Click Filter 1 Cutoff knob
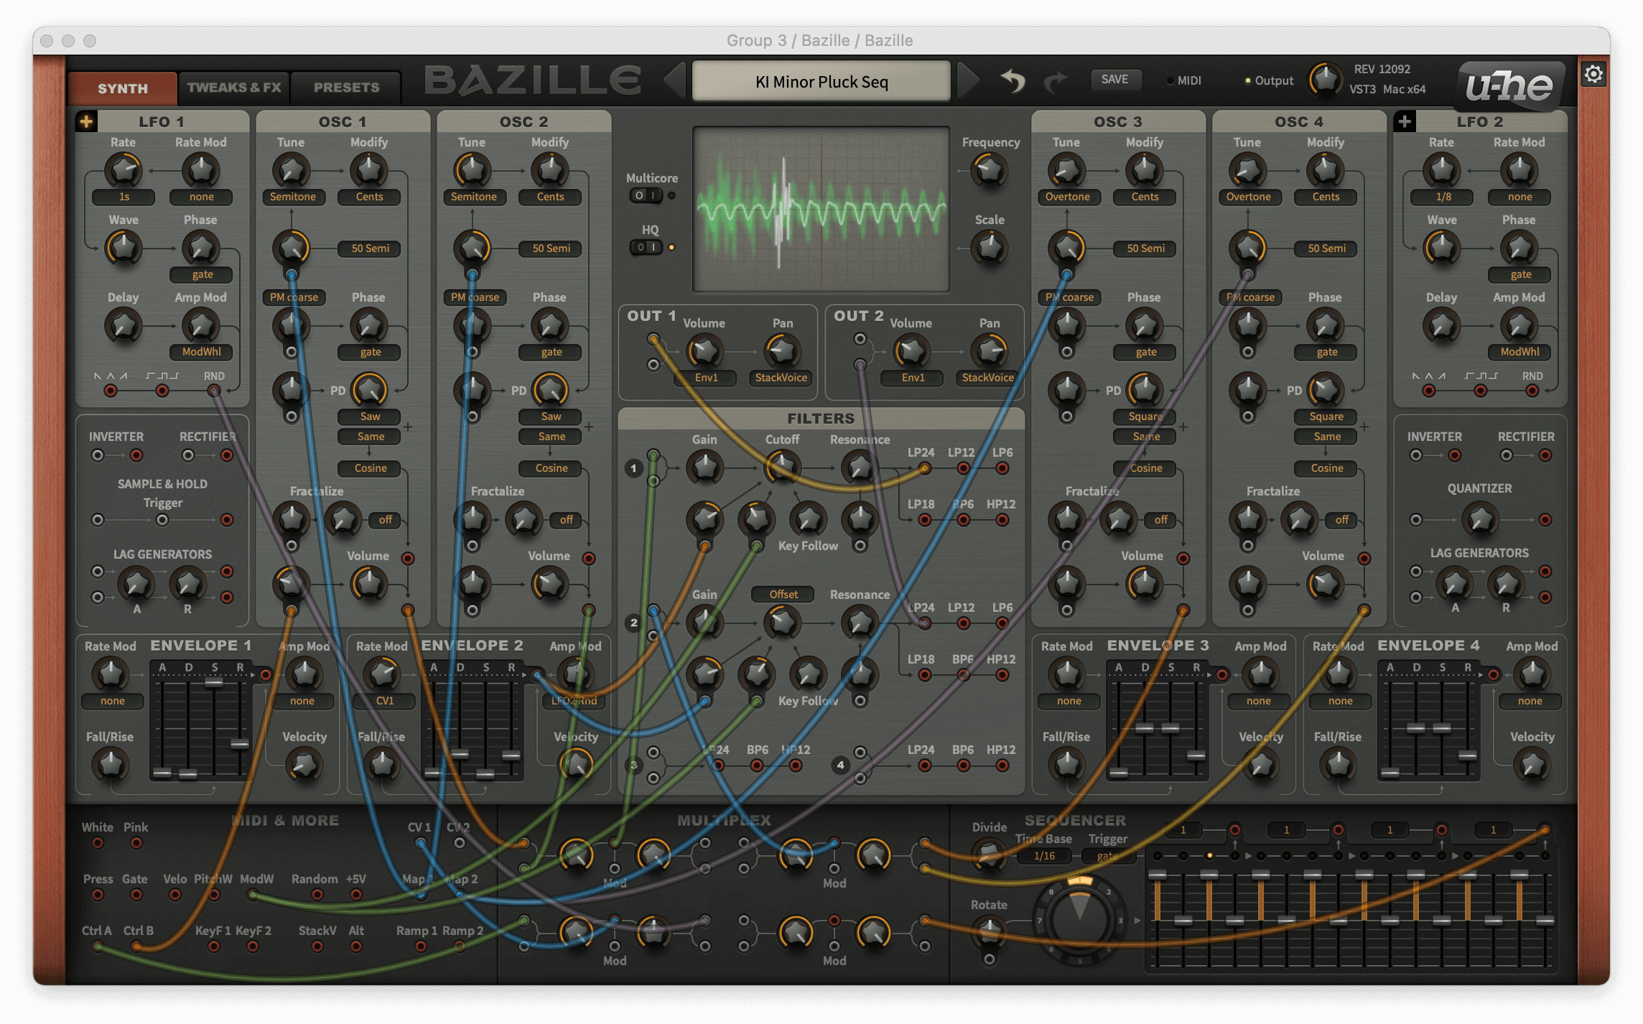Viewport: 1643px width, 1024px height. click(x=782, y=467)
